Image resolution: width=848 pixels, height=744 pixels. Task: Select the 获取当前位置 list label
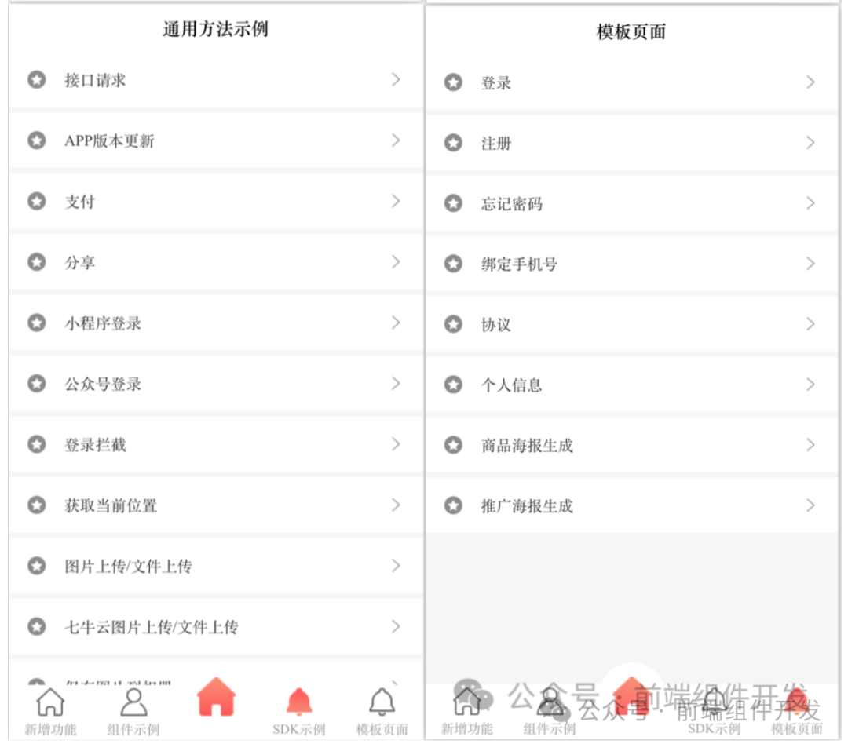click(x=111, y=505)
